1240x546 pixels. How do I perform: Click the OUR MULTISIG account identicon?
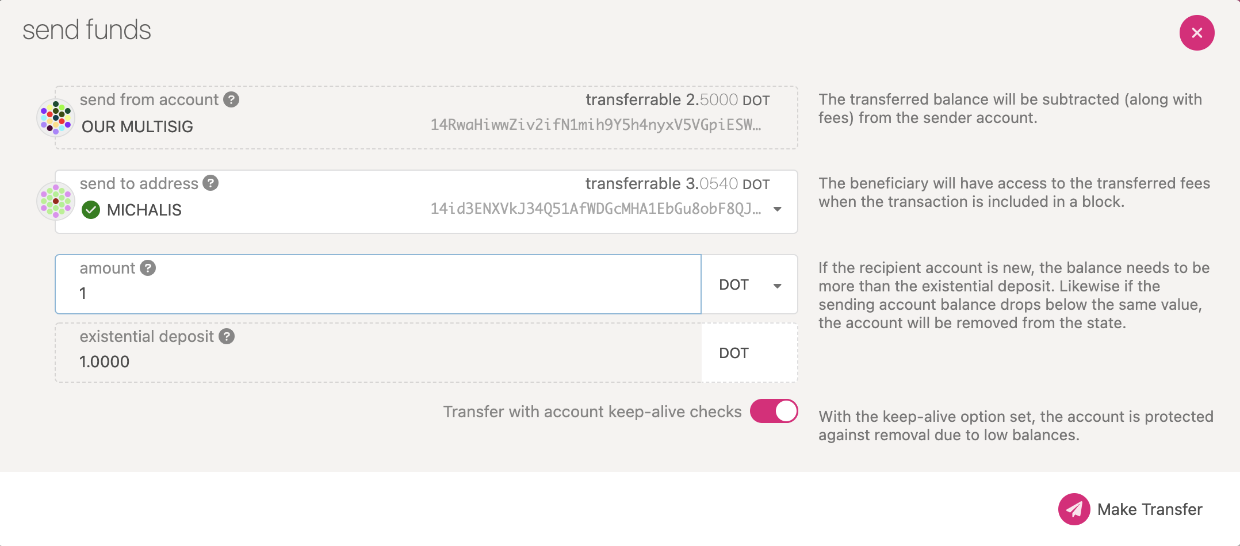coord(56,118)
